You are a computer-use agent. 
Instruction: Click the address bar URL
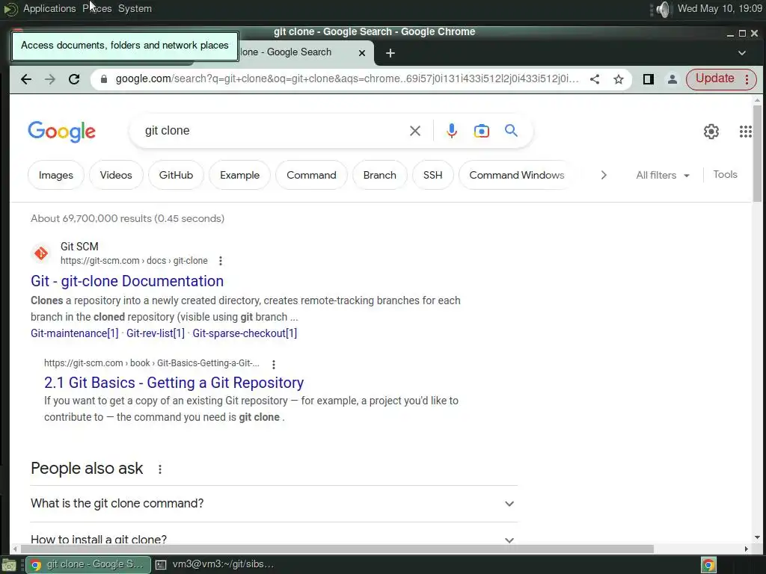tap(347, 79)
